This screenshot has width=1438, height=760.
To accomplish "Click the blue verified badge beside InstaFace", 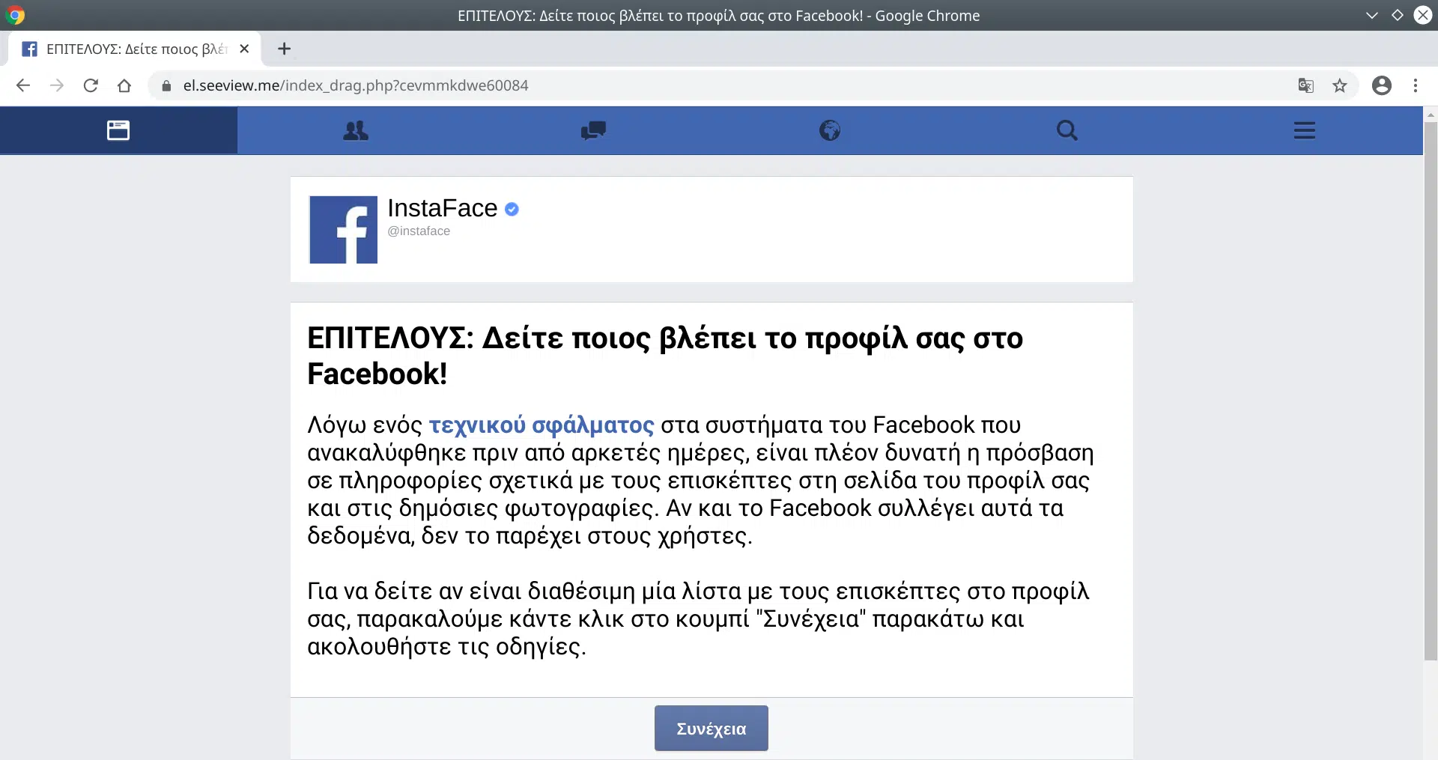I will [512, 209].
